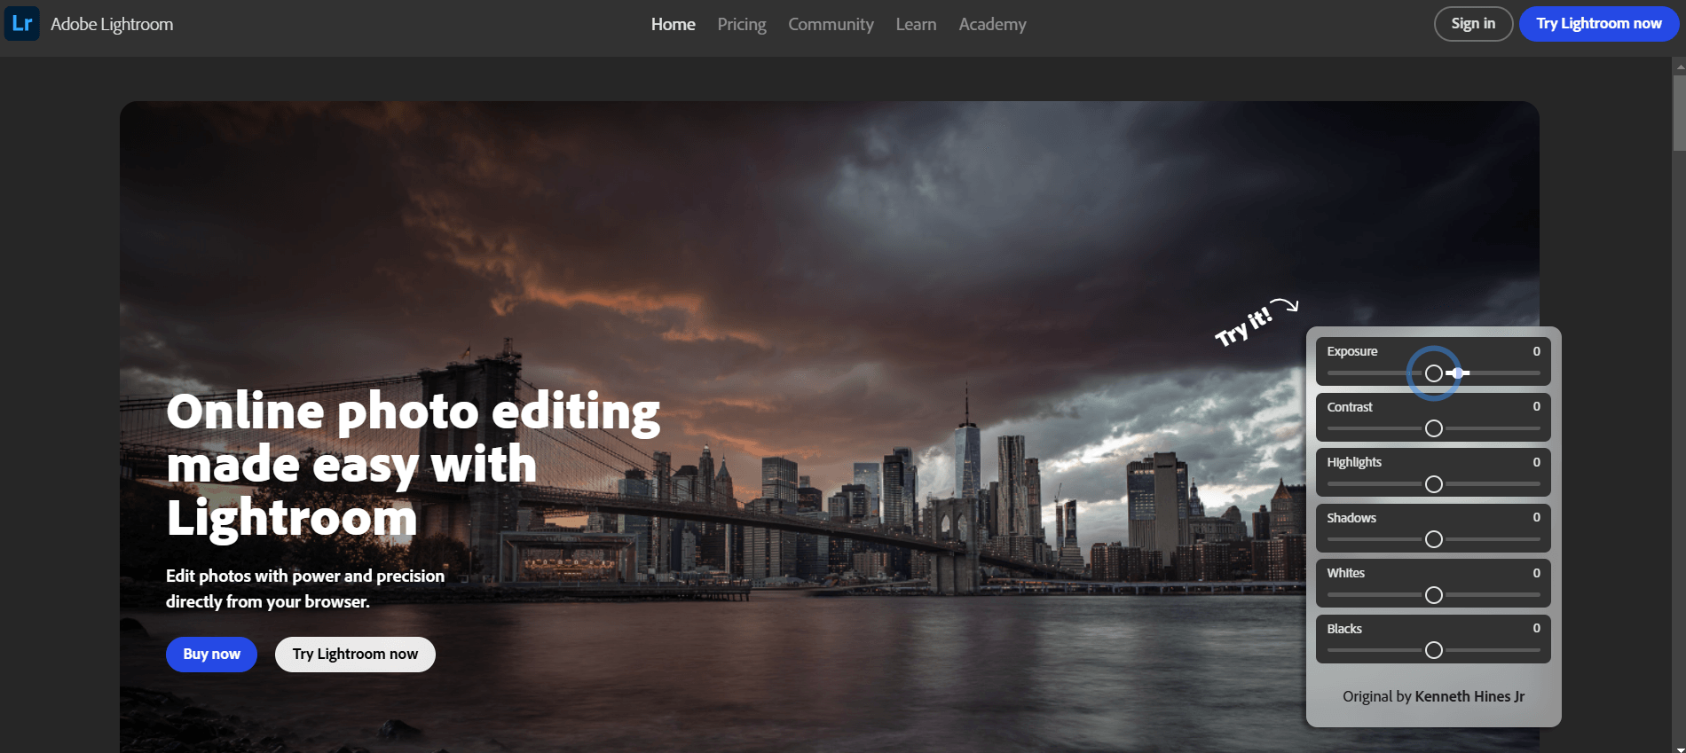Viewport: 1686px width, 753px height.
Task: Click the header Try Lightroom now button
Action: [1599, 24]
